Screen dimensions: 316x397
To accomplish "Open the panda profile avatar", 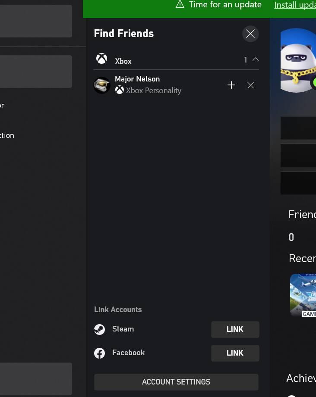I will (x=298, y=60).
